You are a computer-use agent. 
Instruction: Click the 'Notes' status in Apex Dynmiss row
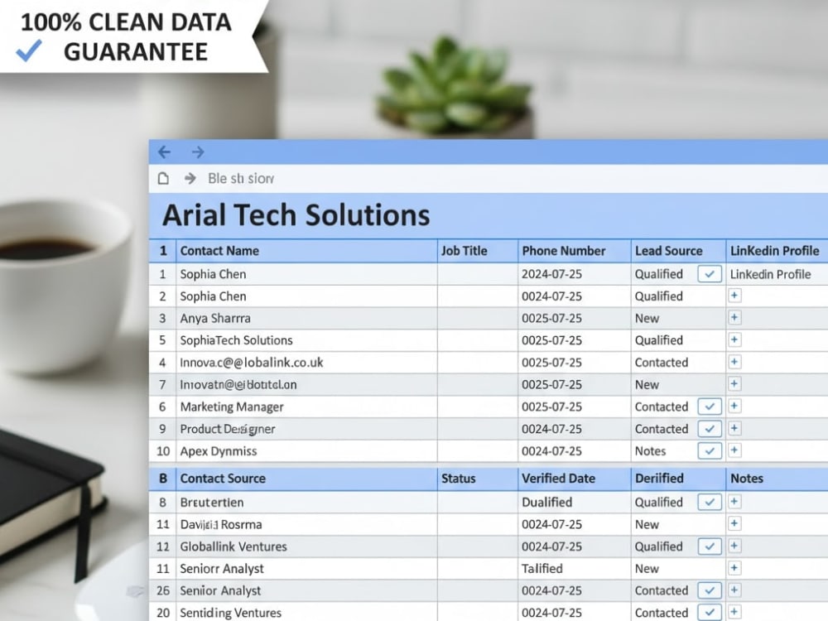(650, 451)
